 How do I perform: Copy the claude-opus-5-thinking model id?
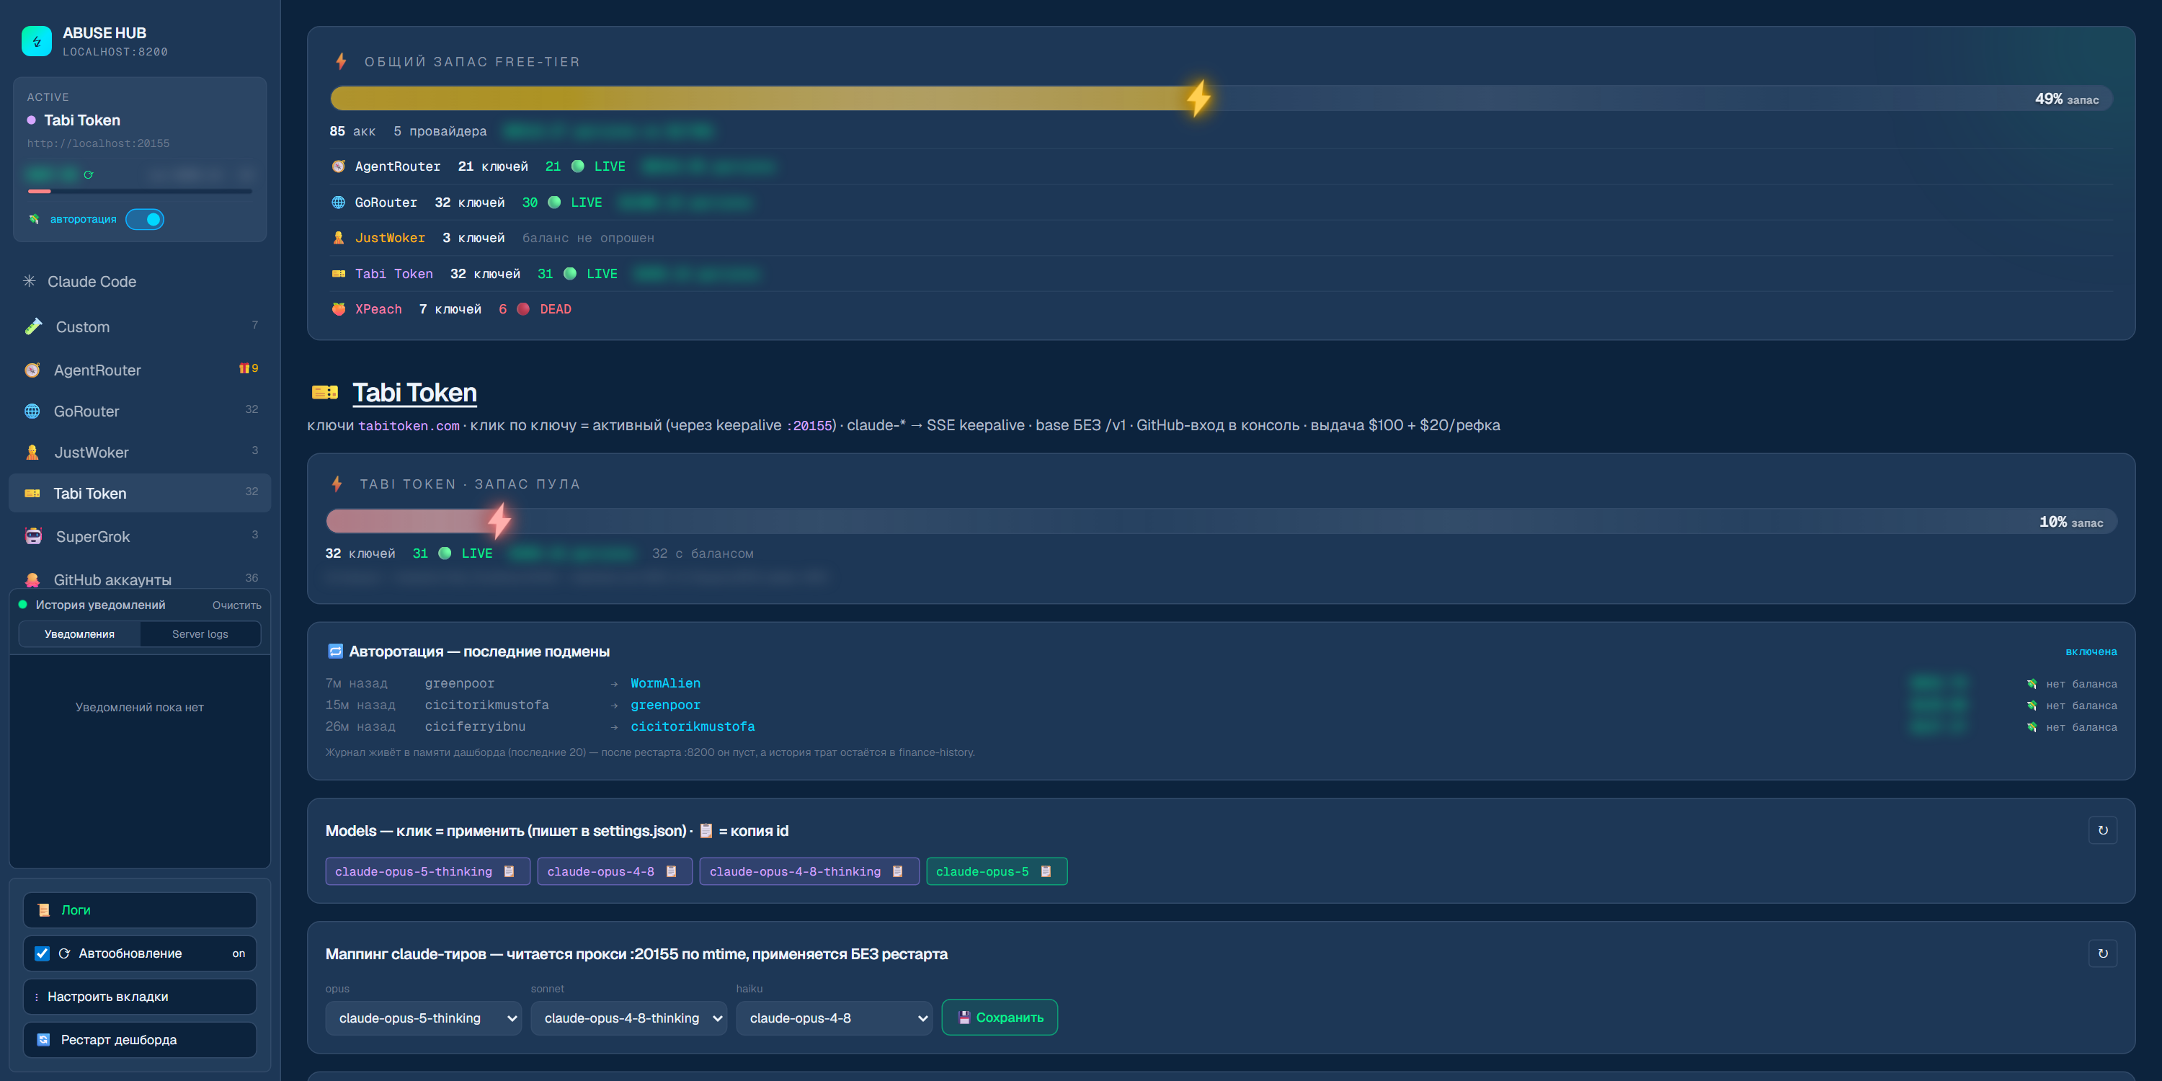tap(509, 871)
